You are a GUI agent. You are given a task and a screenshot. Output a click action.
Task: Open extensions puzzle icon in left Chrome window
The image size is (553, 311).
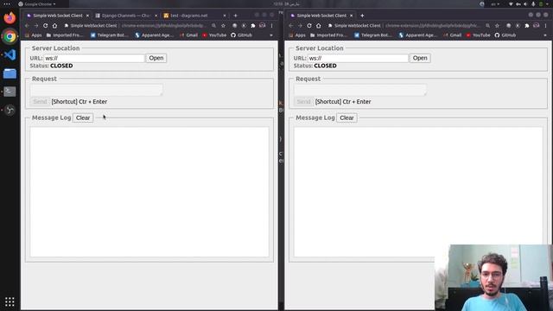click(253, 26)
